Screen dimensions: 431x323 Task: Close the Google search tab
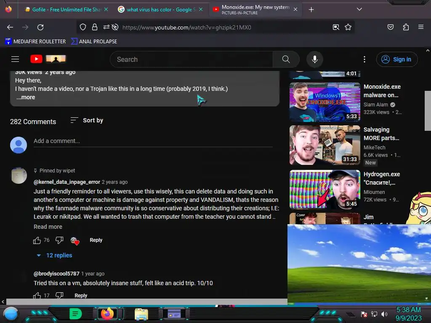pos(201,9)
